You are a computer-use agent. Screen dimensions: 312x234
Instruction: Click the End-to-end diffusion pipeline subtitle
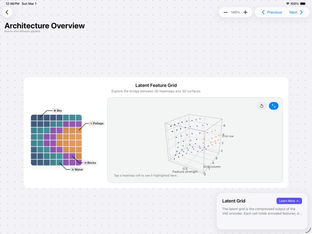tap(22, 31)
